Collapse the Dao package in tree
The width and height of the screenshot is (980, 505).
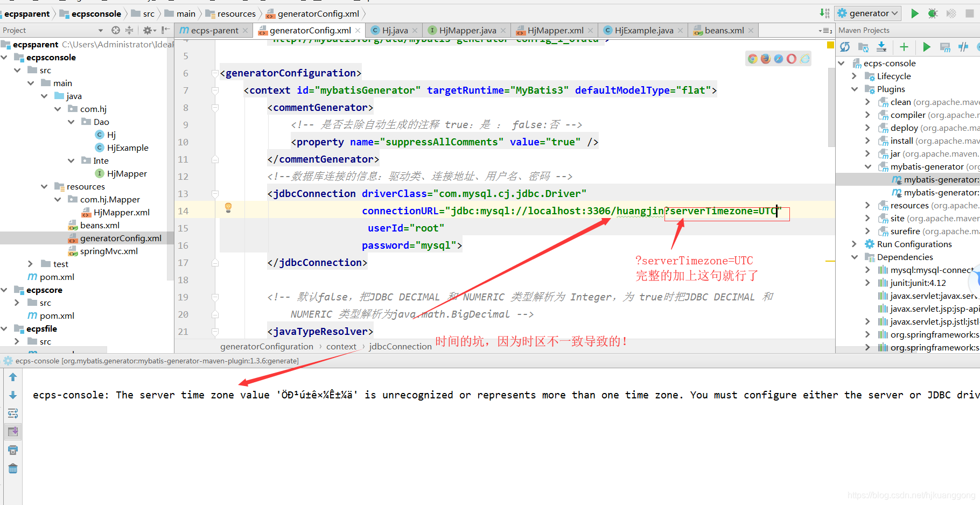coord(71,122)
